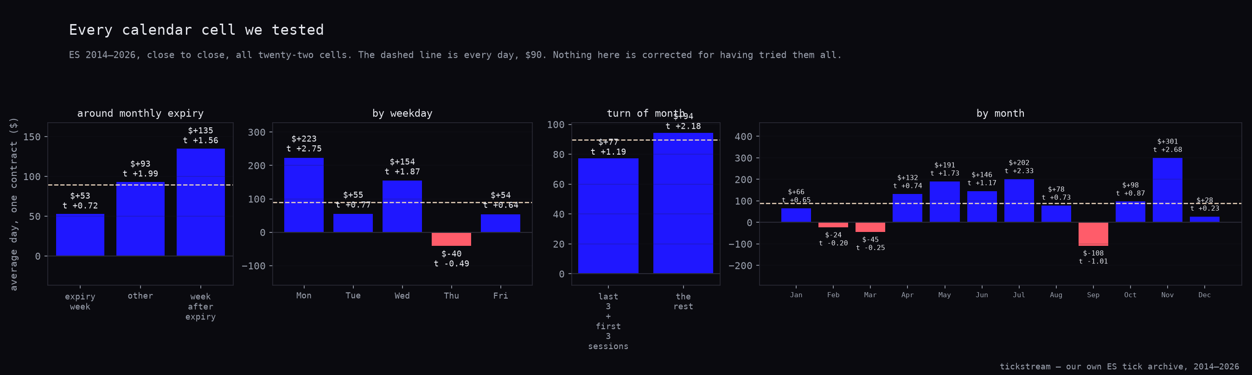This screenshot has height=375, width=1252.
Task: Select the red March bar
Action: pos(870,227)
